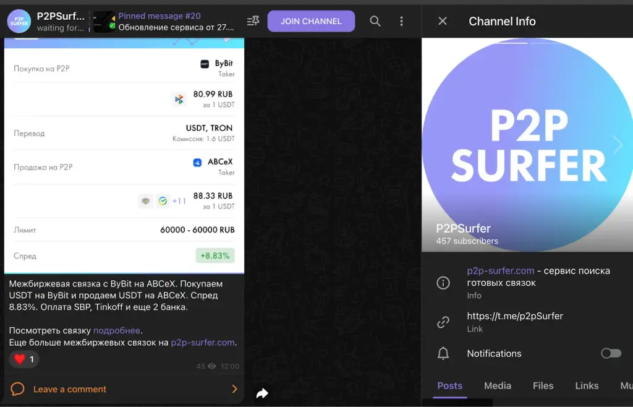633x407 pixels.
Task: Click the 457 subscribers text
Action: tap(467, 241)
